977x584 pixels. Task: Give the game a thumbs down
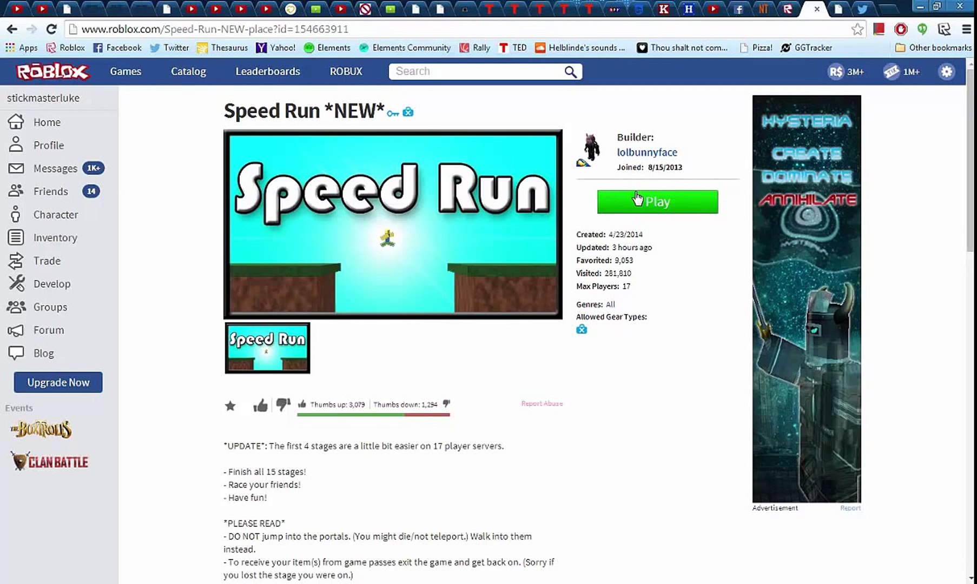[283, 405]
